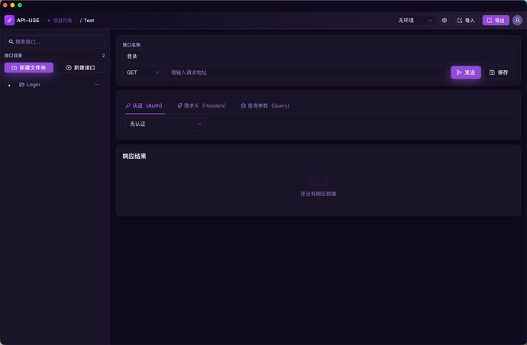Viewport: 527px width, 345px height.
Task: Click the Test project breadcrumb text
Action: (x=89, y=21)
